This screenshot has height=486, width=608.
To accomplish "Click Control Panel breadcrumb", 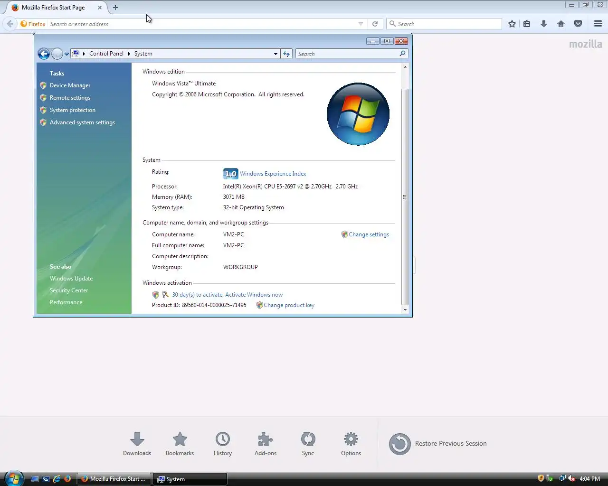I will [106, 54].
